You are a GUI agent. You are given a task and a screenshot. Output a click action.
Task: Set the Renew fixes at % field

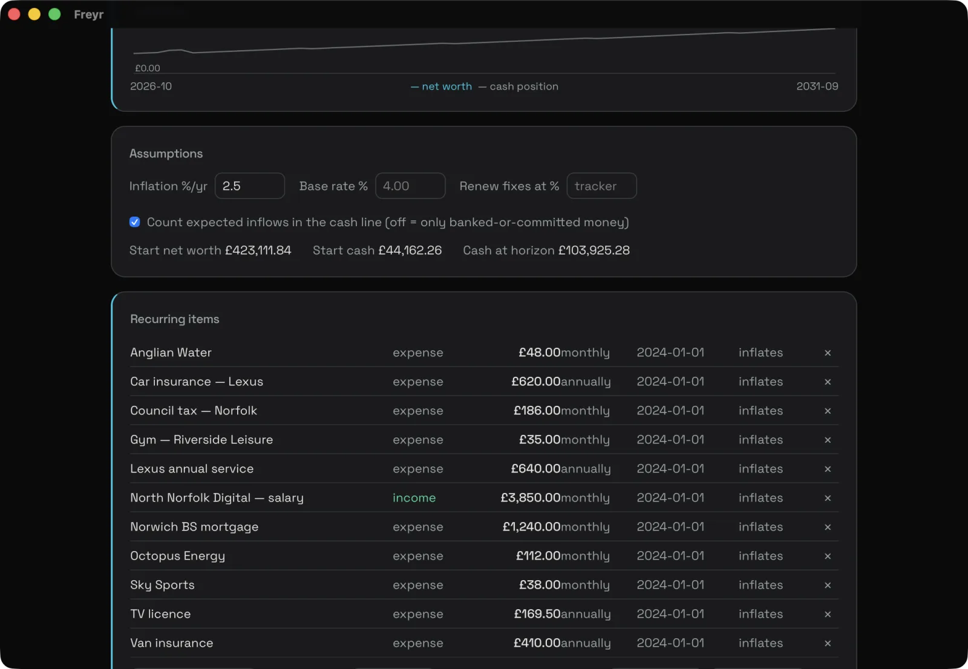pos(601,186)
